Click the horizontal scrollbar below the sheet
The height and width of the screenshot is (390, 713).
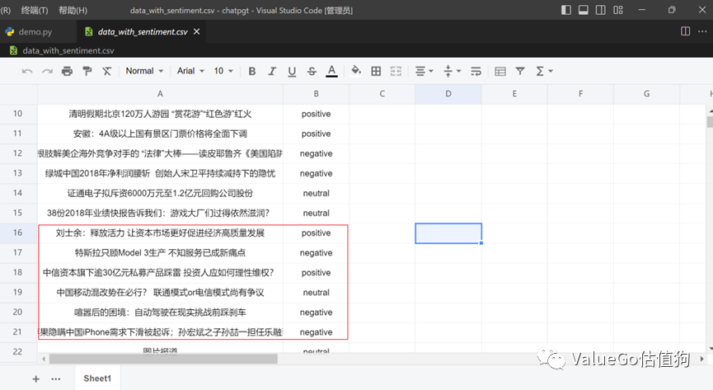click(163, 359)
